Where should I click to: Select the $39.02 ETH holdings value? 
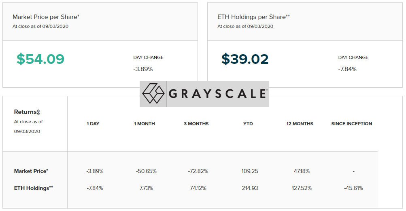point(244,59)
